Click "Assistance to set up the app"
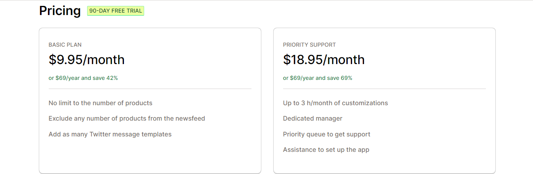The height and width of the screenshot is (174, 533). 326,149
